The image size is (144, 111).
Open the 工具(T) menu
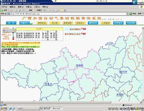pos(37,7)
